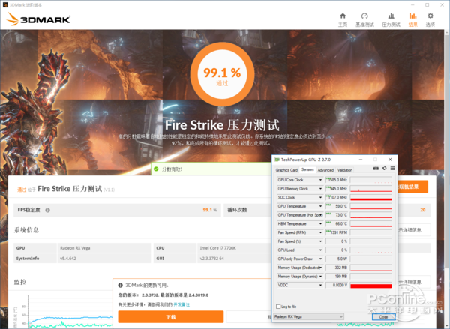Click the GPU-Z screenshot camera icon

[376, 170]
